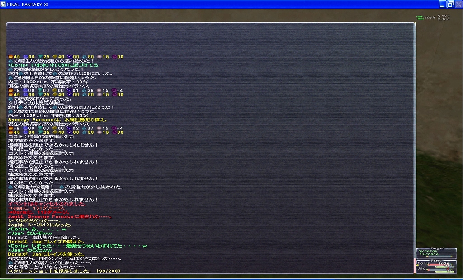Click the line 内圧：109Pz/Im 不純物率：30%
463x280 pixels.
[48, 82]
